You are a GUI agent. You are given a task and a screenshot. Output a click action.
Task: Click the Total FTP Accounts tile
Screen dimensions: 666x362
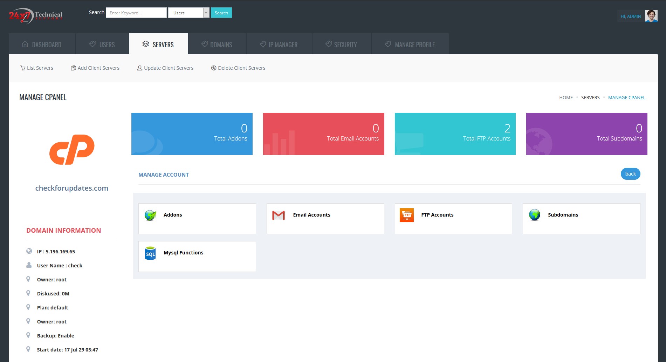pos(455,134)
